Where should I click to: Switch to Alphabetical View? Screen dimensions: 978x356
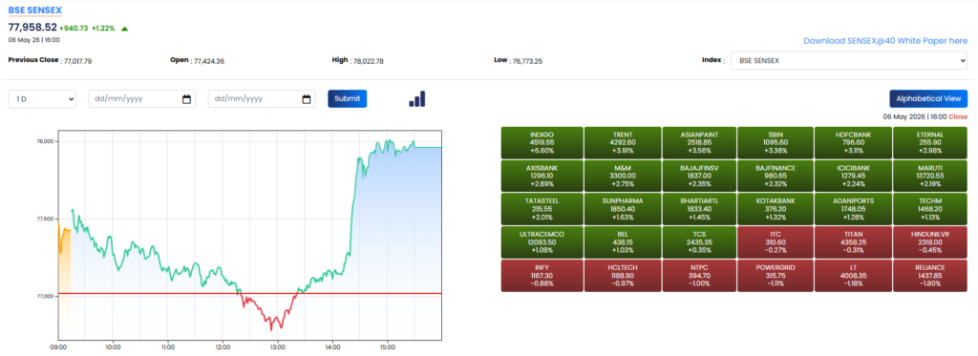tap(928, 98)
